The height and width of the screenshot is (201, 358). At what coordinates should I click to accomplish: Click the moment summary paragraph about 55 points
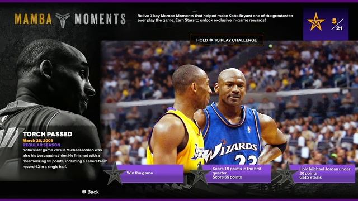click(x=65, y=159)
